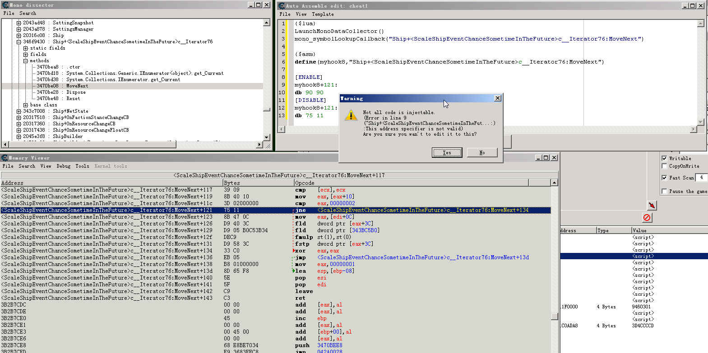Enable the CopyOnWrite checkbox
The image size is (708, 353).
664,166
